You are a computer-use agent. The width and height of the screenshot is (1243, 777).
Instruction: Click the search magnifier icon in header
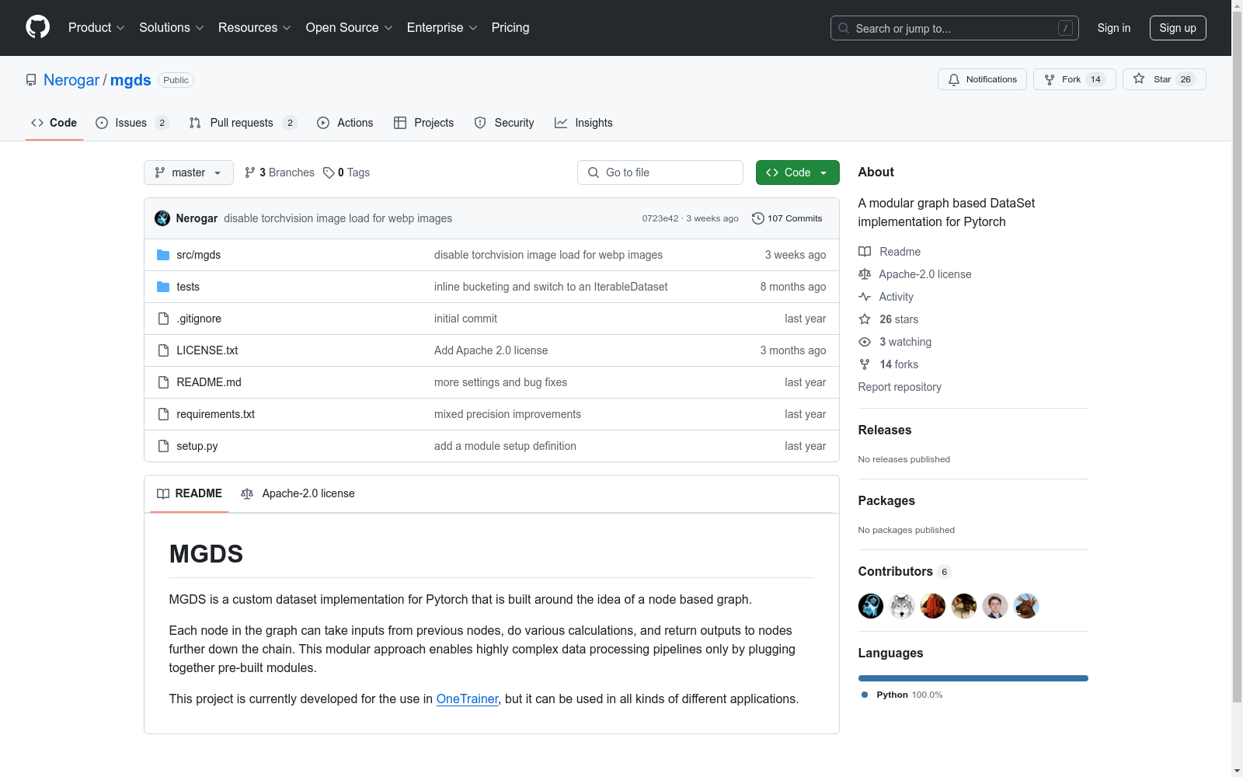click(x=844, y=28)
